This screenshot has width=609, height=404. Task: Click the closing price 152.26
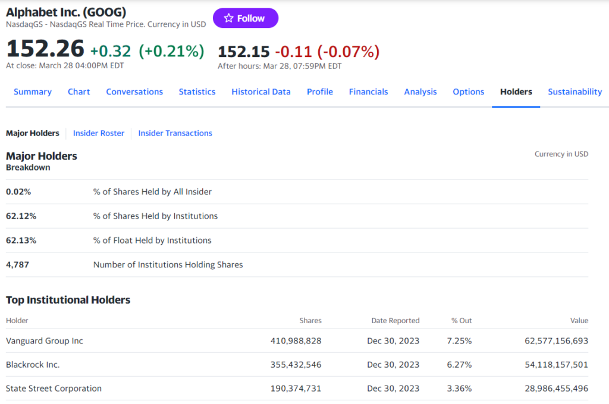coord(45,49)
